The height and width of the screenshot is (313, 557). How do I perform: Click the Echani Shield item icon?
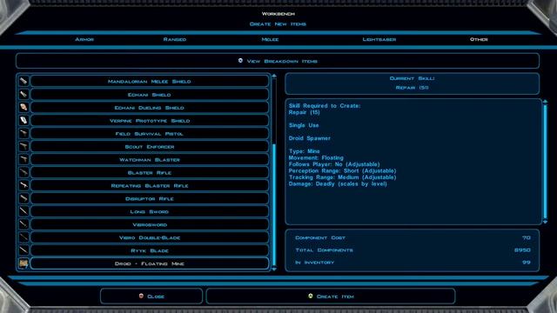pyautogui.click(x=23, y=95)
